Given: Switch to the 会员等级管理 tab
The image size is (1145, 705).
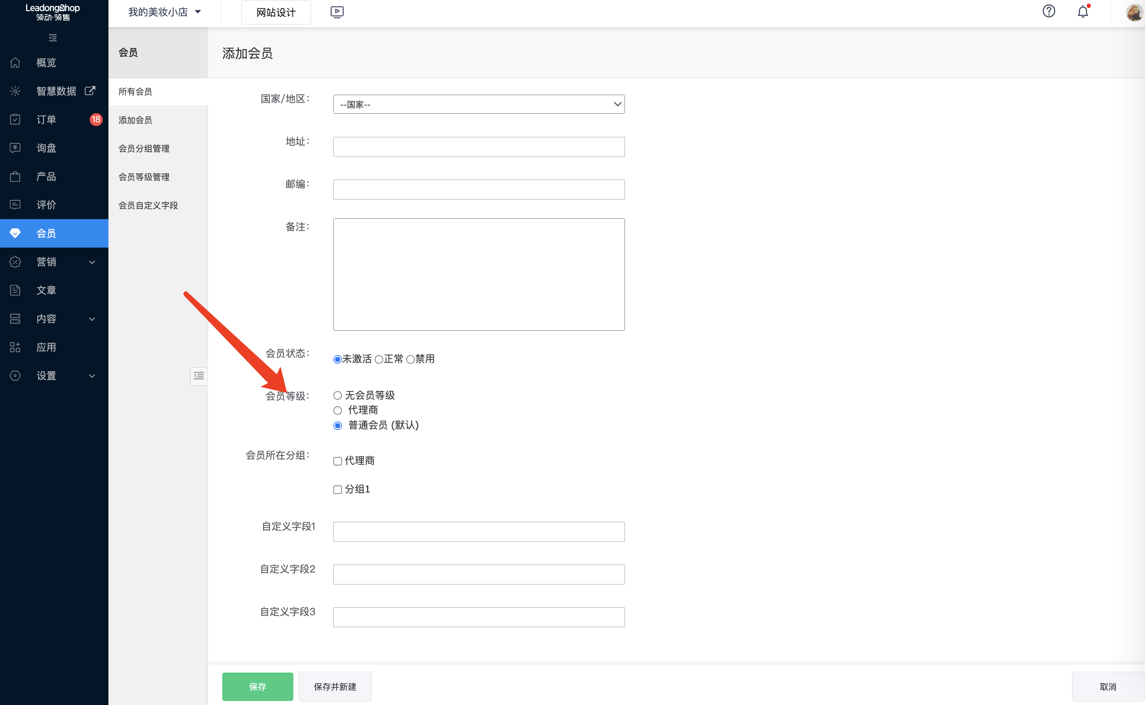Looking at the screenshot, I should [143, 177].
